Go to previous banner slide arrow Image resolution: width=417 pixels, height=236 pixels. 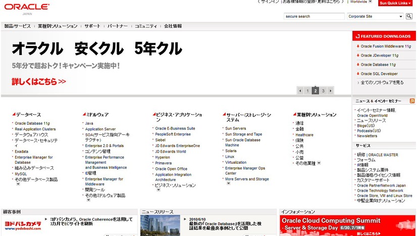click(300, 91)
